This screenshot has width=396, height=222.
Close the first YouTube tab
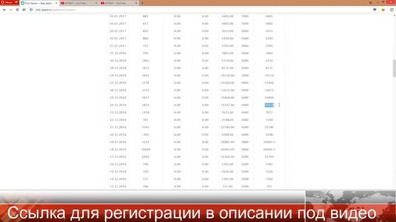coord(97,3)
